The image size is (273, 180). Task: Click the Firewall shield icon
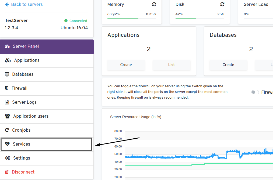[7, 88]
